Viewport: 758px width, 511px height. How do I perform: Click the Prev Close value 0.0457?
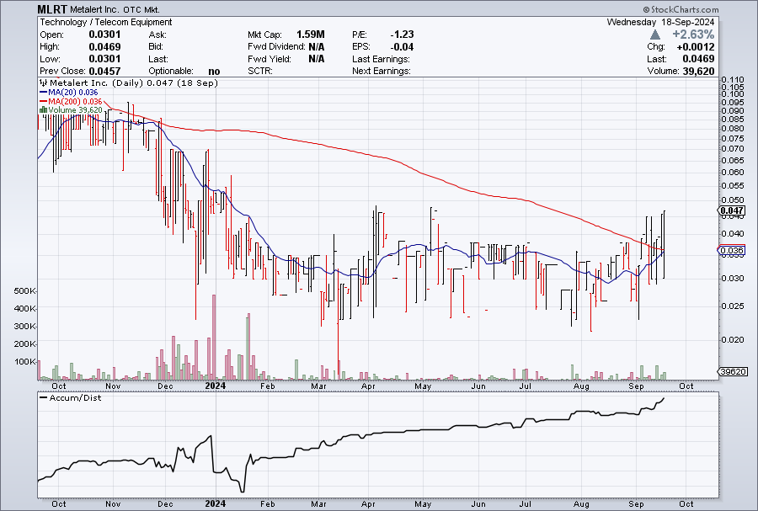tap(105, 71)
